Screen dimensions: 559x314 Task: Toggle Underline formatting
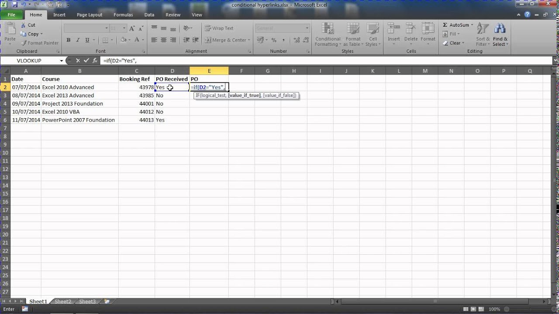[87, 40]
